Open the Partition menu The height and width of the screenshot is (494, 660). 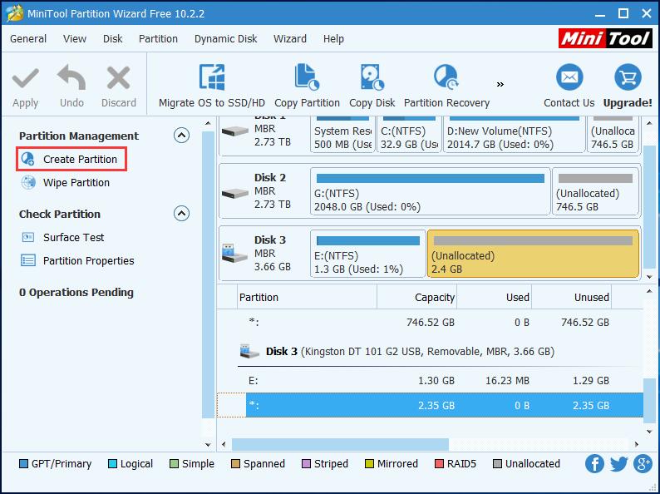(158, 39)
